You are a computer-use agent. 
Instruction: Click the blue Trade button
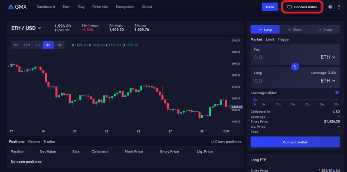(270, 7)
